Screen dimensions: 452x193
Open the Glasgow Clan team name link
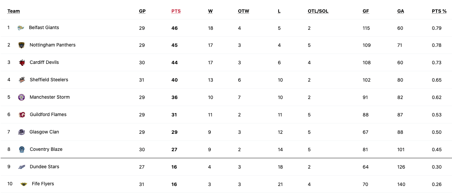44,132
